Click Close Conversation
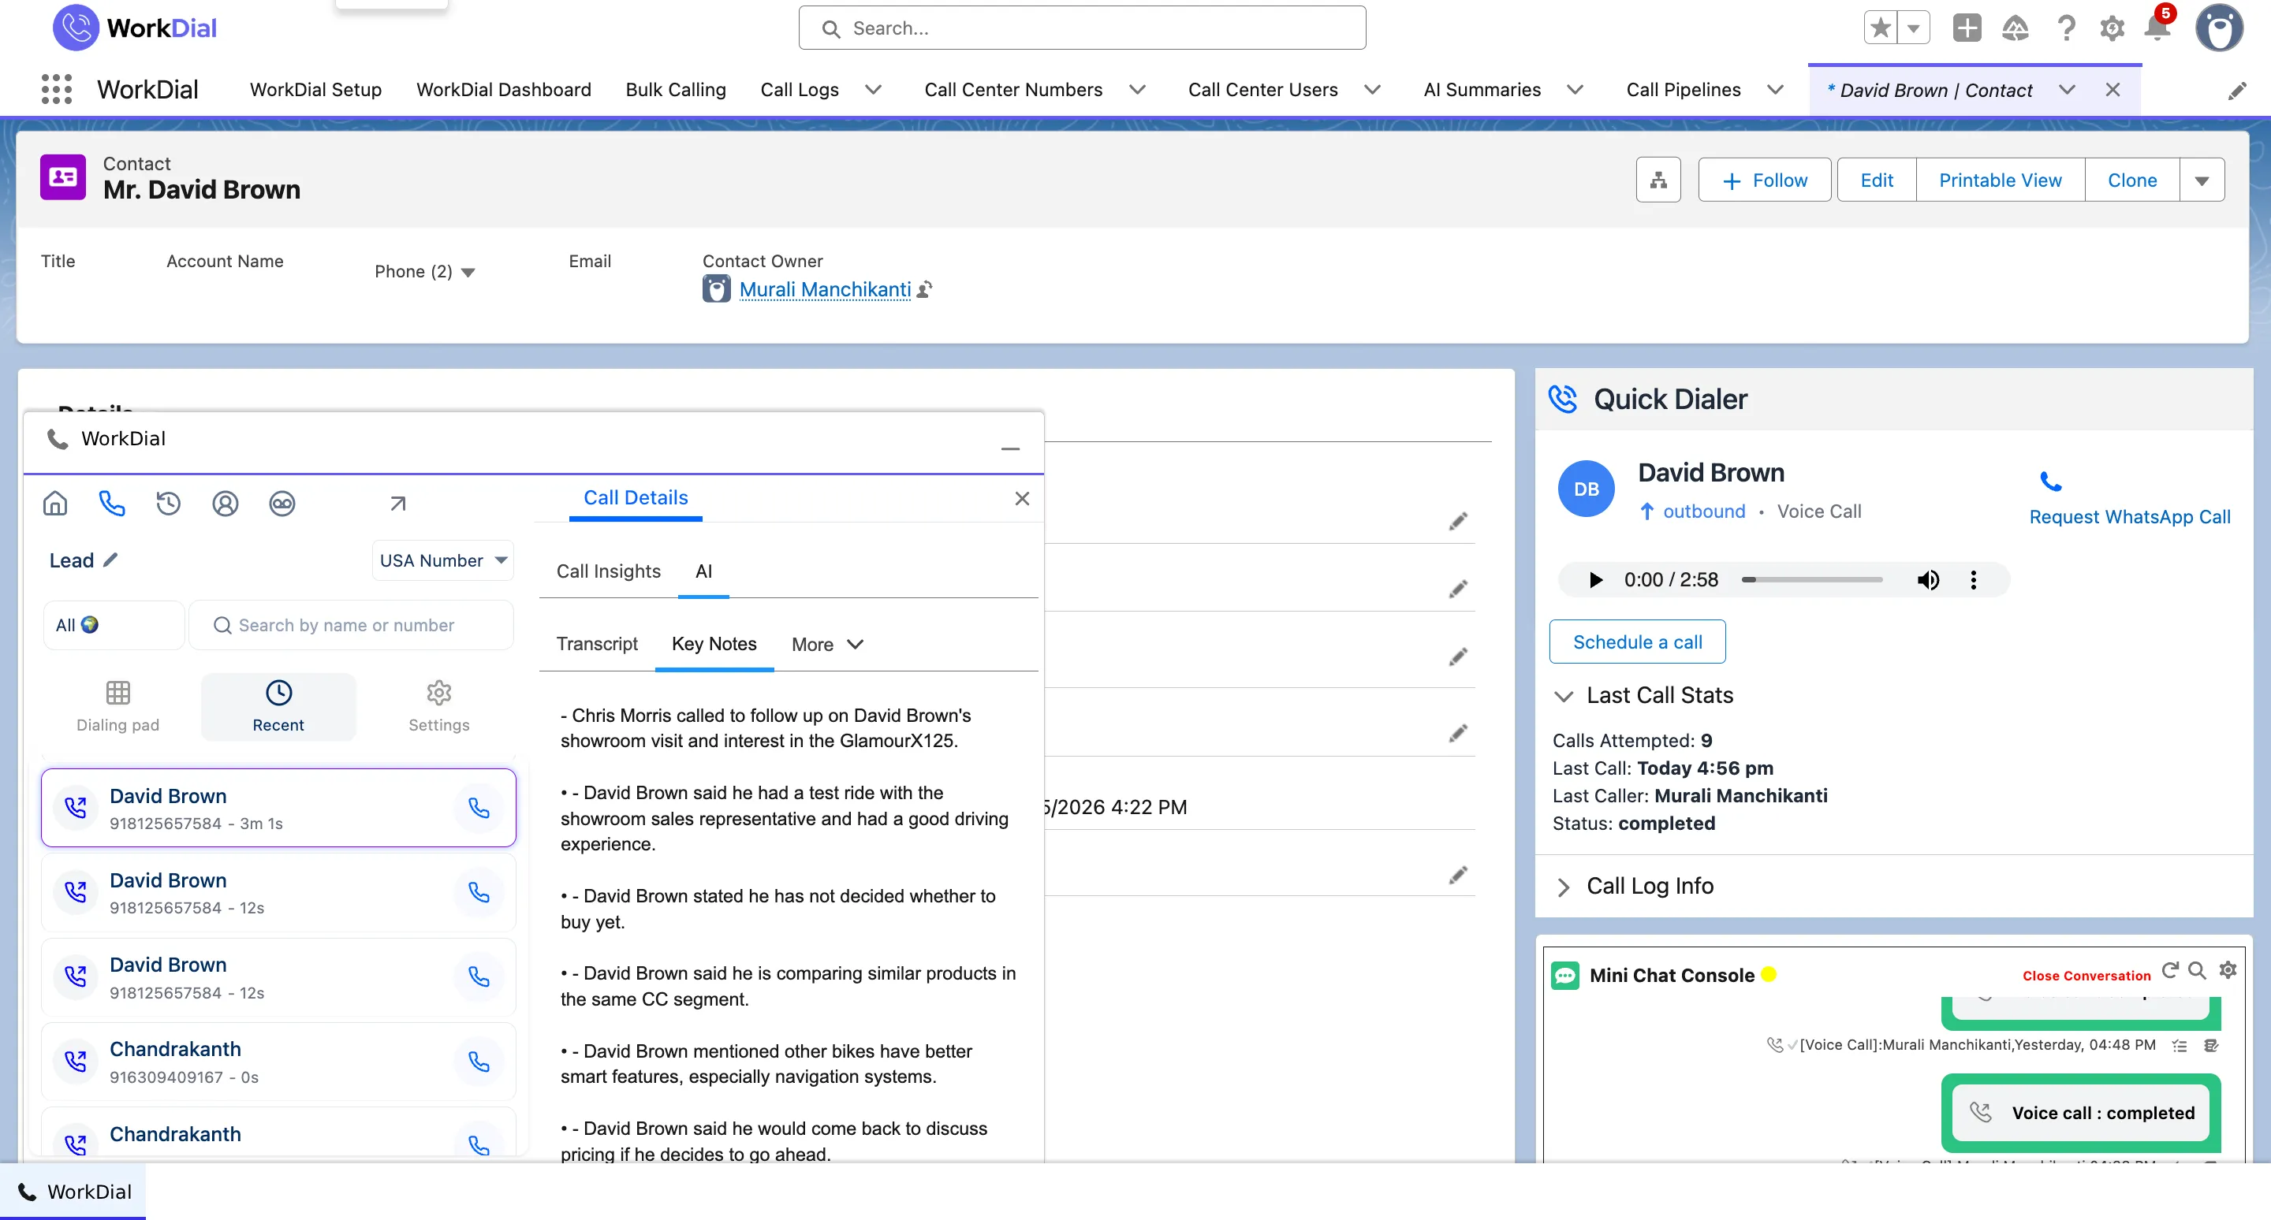The image size is (2271, 1220). [2086, 975]
